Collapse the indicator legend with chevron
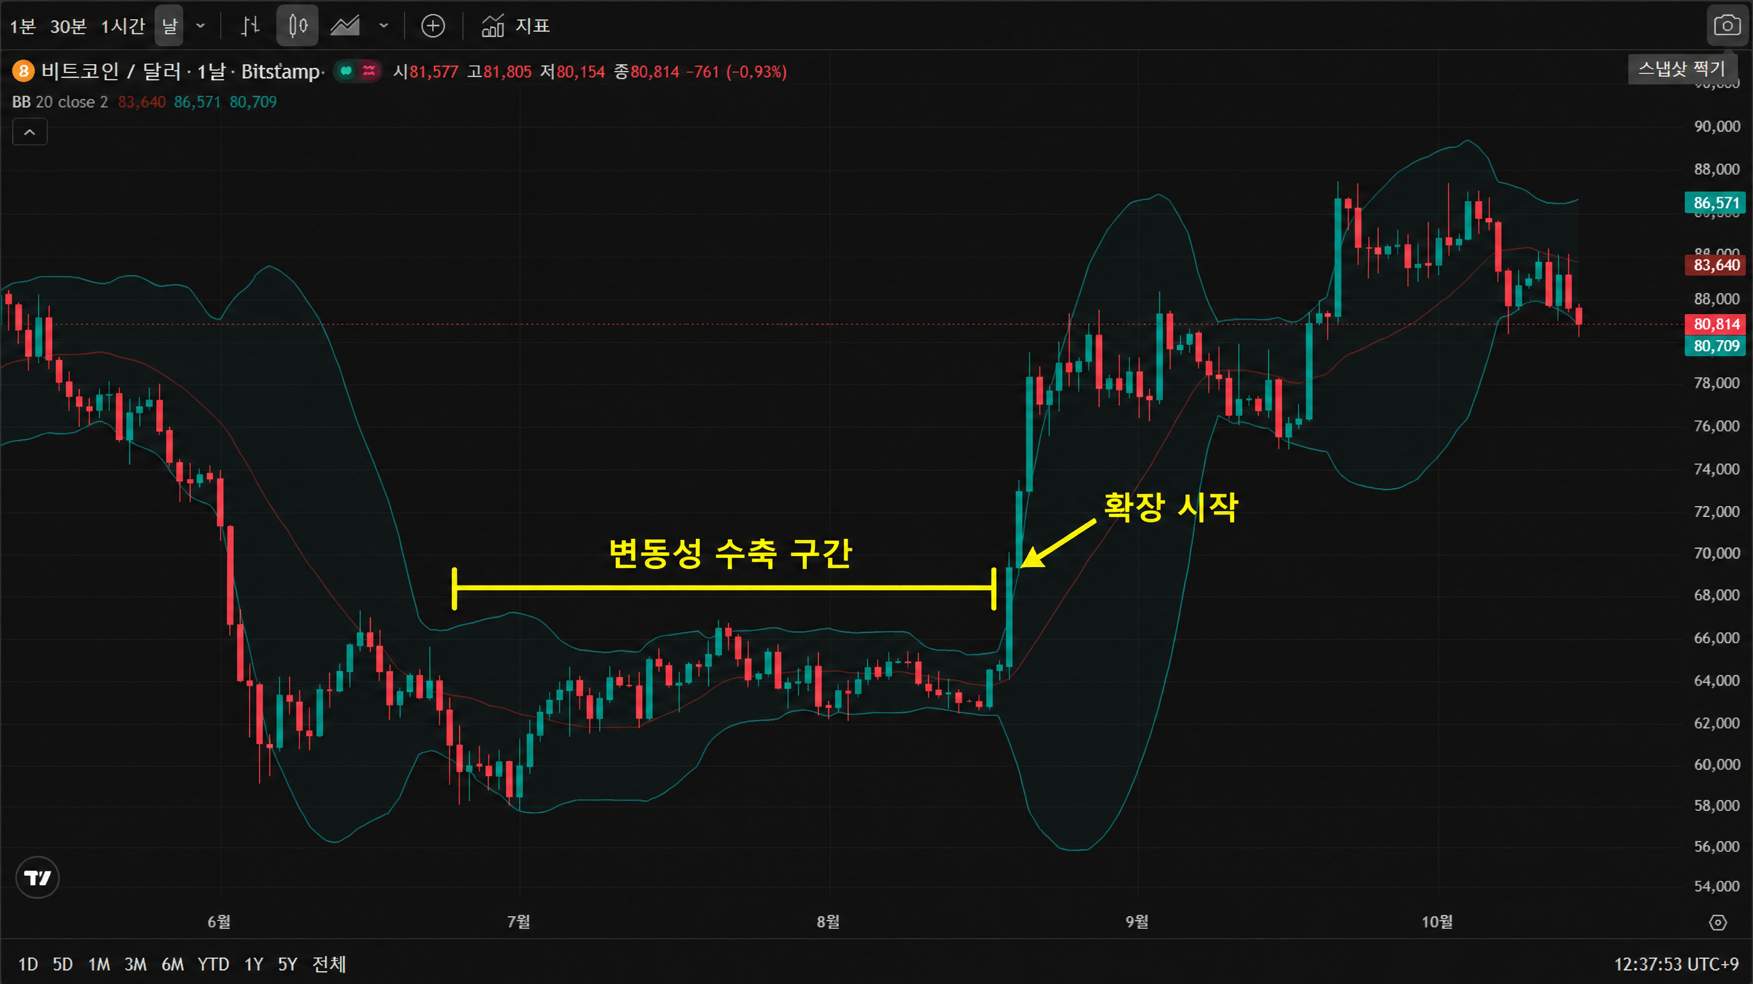The image size is (1753, 984). [x=30, y=132]
